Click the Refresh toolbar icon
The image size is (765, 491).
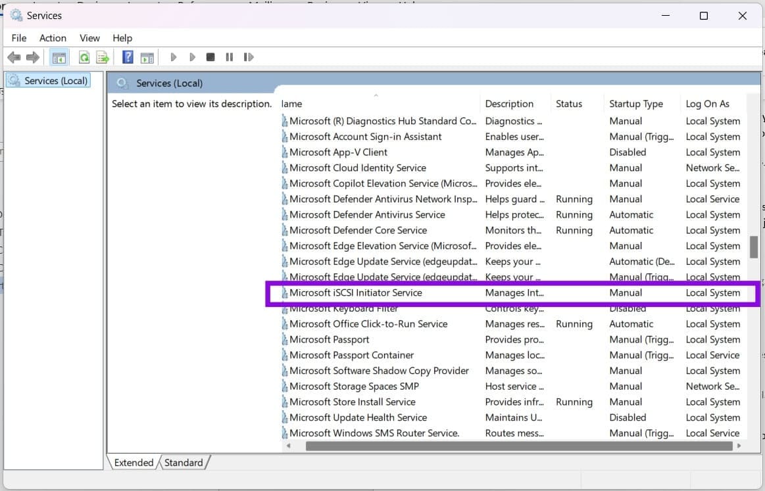[84, 58]
